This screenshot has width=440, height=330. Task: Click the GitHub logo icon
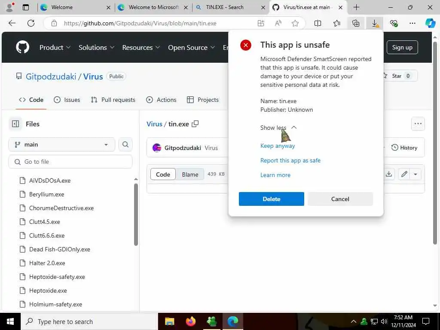(22, 47)
